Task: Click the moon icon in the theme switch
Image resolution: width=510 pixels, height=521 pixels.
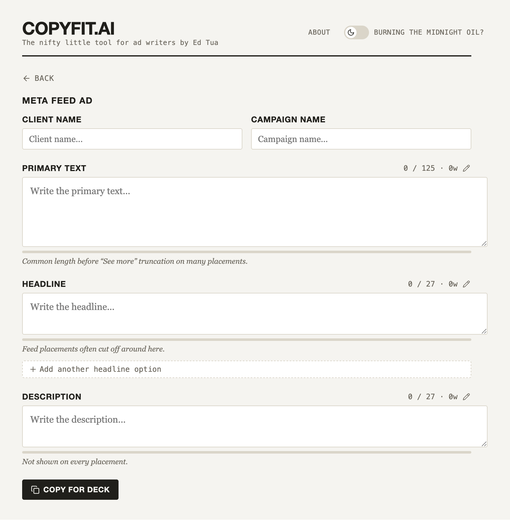Action: pyautogui.click(x=351, y=32)
